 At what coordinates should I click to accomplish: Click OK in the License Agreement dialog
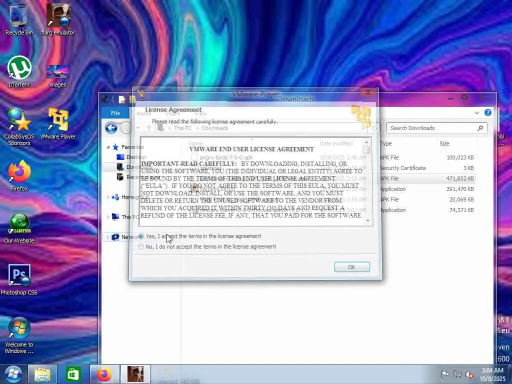tap(351, 267)
